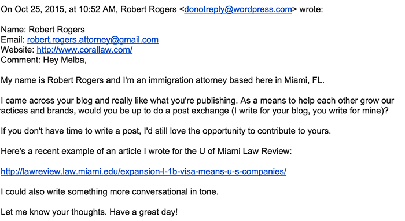Click the 'Comment: Hey Melba,' line
This screenshot has width=405, height=221.
[x=43, y=60]
